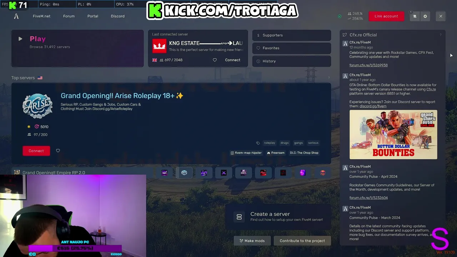
Task: Click the FiveM logo icon in the nav bar
Action: tap(16, 16)
